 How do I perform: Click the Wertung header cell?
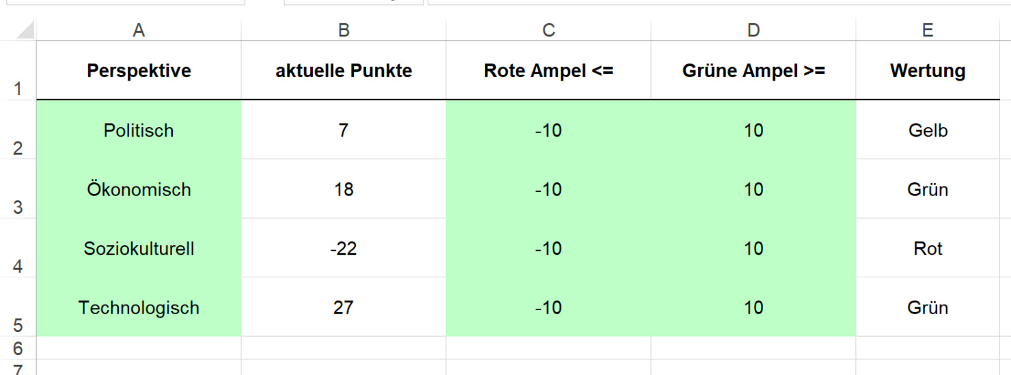(x=927, y=71)
